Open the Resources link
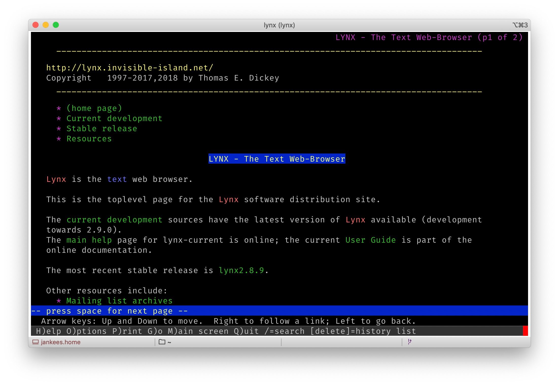The height and width of the screenshot is (385, 559). tap(89, 139)
